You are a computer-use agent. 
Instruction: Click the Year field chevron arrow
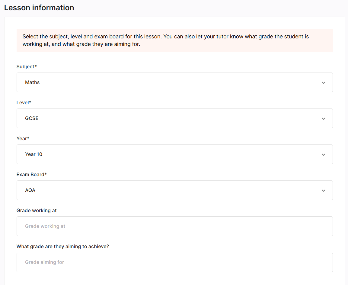[x=323, y=154]
